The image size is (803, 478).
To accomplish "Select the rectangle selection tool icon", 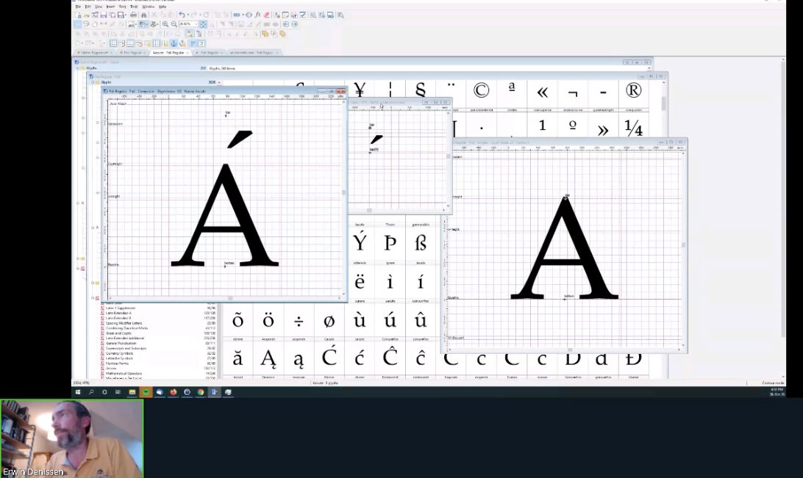I will pos(78,24).
